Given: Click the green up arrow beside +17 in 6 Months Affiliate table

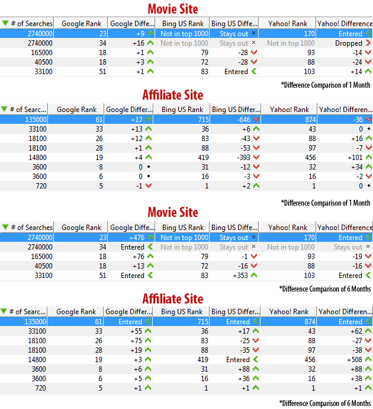Looking at the screenshot, I should coord(256,331).
